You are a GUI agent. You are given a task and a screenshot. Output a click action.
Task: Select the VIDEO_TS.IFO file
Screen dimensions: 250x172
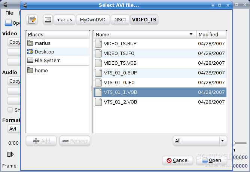[119, 53]
